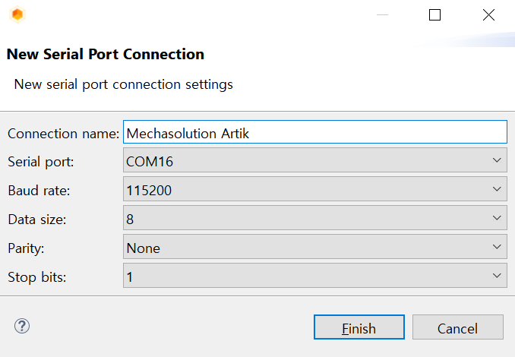Expand Parity list via chevron arrow
The height and width of the screenshot is (357, 515).
click(x=497, y=247)
